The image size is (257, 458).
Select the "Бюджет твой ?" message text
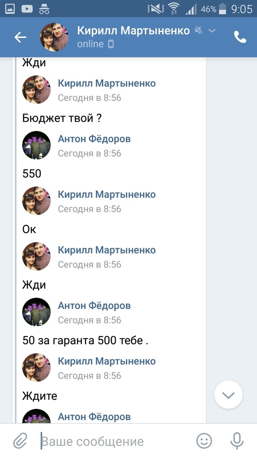click(x=62, y=118)
